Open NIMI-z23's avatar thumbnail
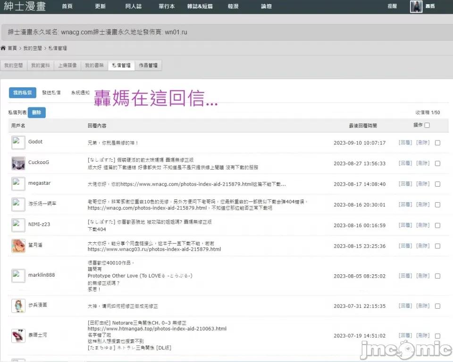Viewport: 453px width, 362px height. tap(18, 225)
